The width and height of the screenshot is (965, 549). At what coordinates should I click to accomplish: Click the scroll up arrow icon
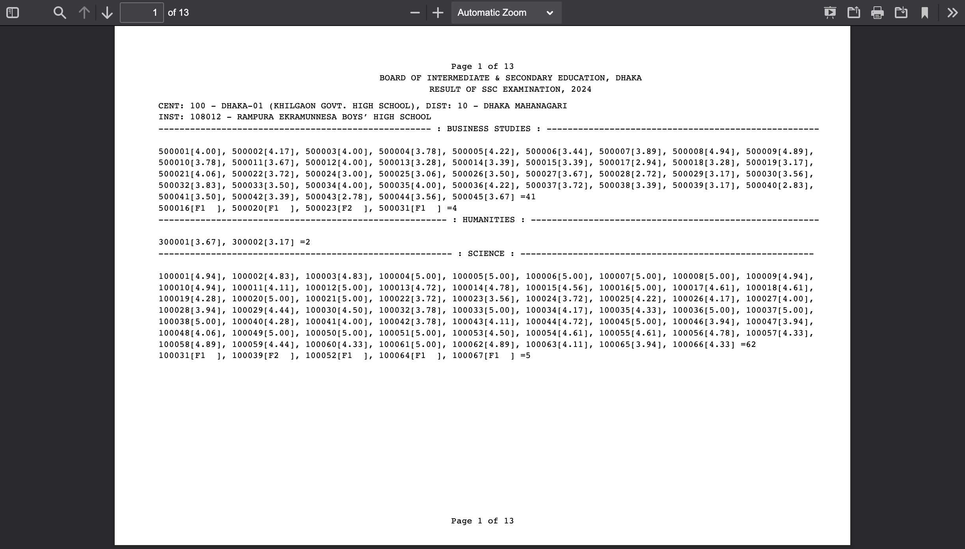(84, 13)
